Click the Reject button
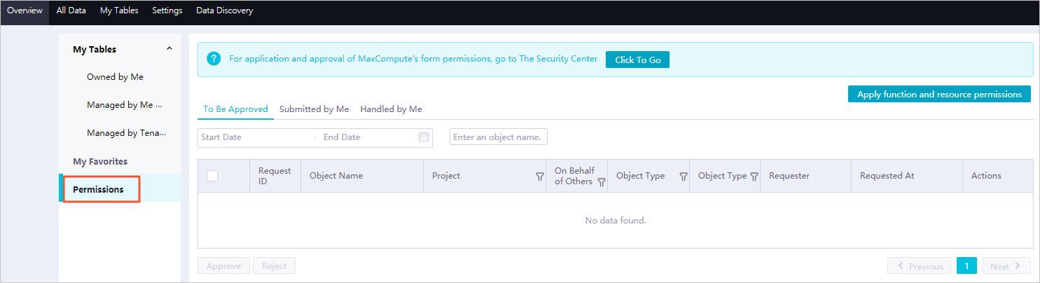 pos(275,266)
